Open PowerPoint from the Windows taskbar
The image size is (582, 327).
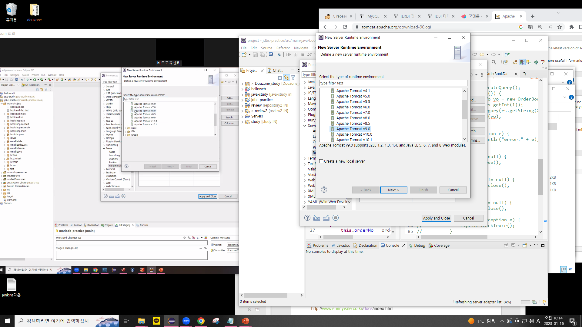tap(245, 321)
